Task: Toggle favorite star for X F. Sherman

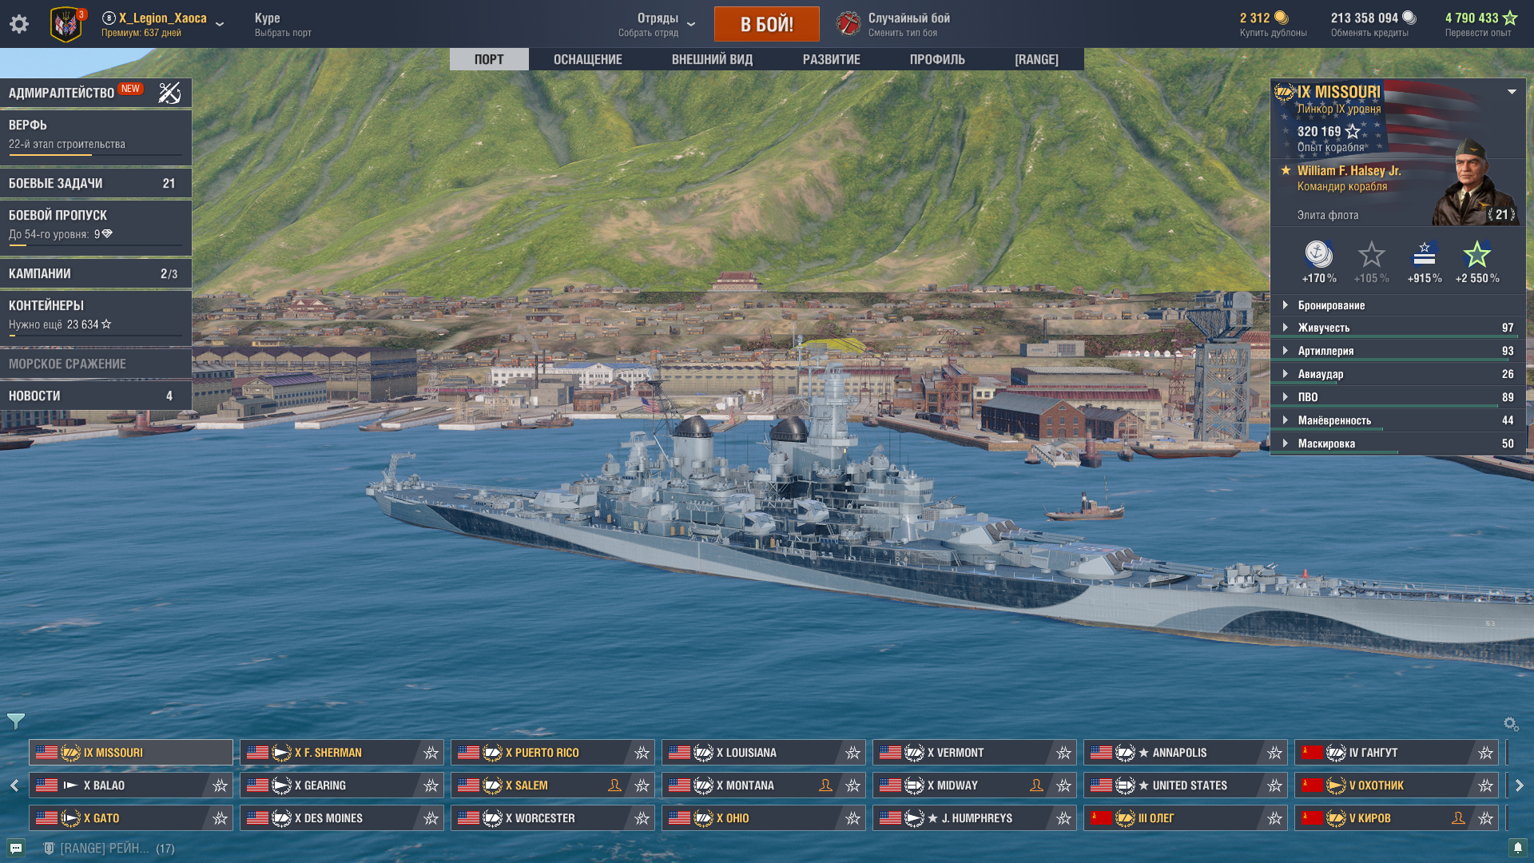Action: coord(431,753)
